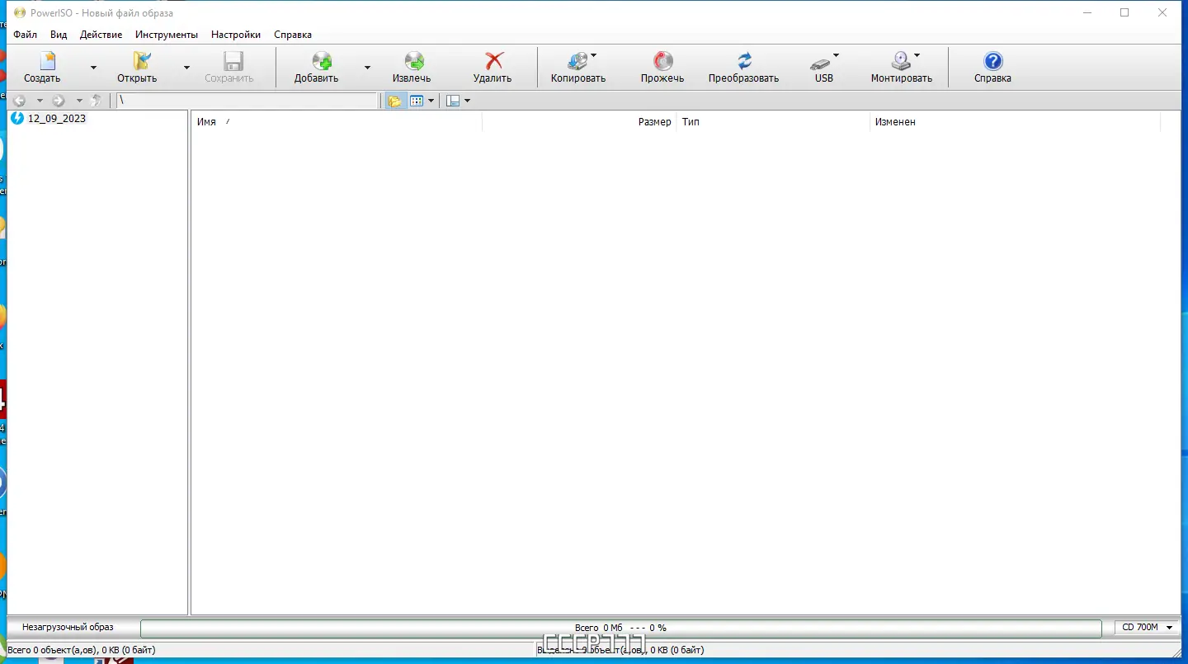Click the Незагрузочный образ status label
This screenshot has height=664, width=1188.
68,628
